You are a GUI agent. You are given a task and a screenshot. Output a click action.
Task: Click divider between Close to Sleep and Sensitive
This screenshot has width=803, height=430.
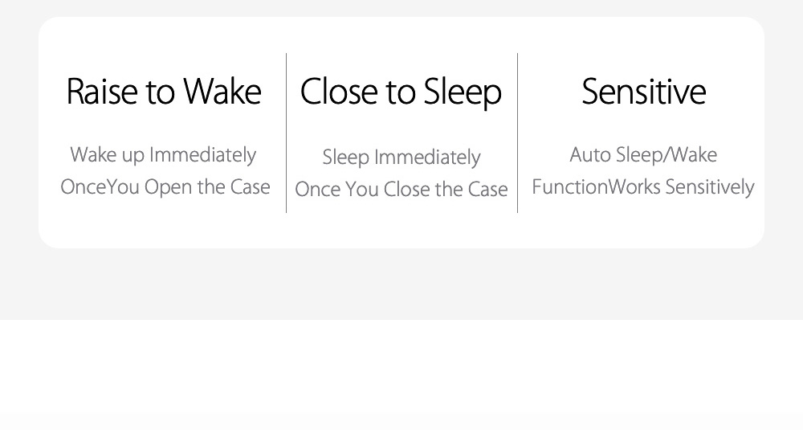click(517, 133)
